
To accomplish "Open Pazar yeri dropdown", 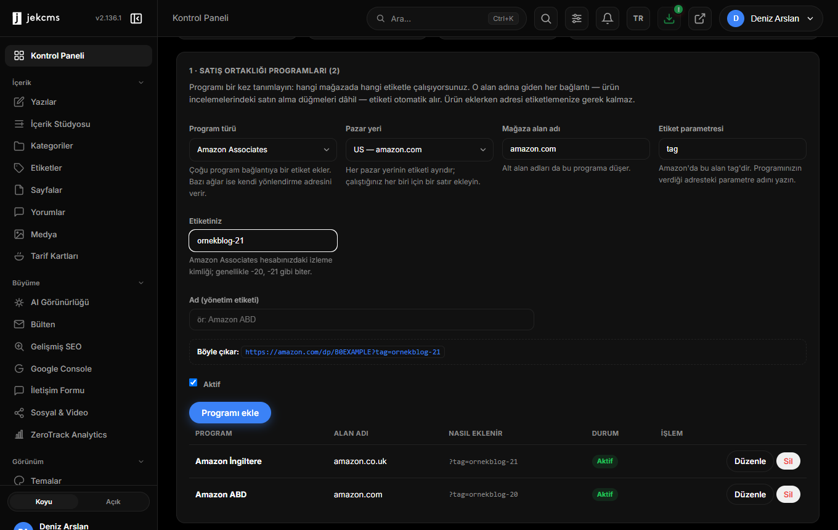I will 420,150.
